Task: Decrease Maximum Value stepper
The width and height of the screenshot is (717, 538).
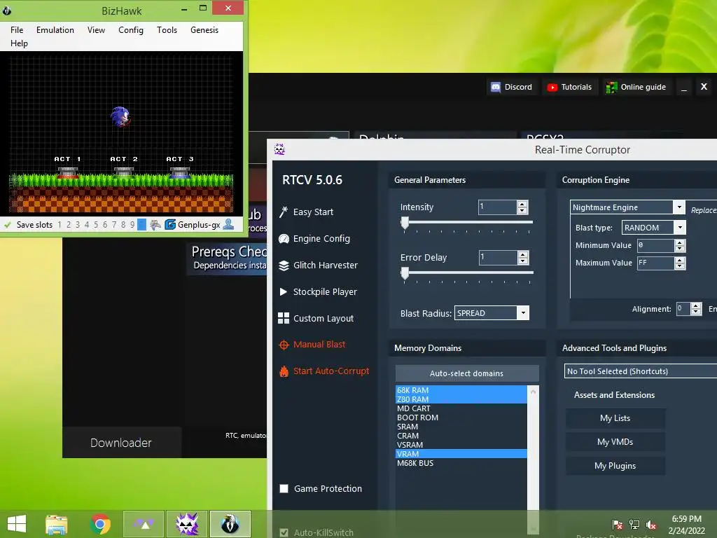Action: (680, 266)
